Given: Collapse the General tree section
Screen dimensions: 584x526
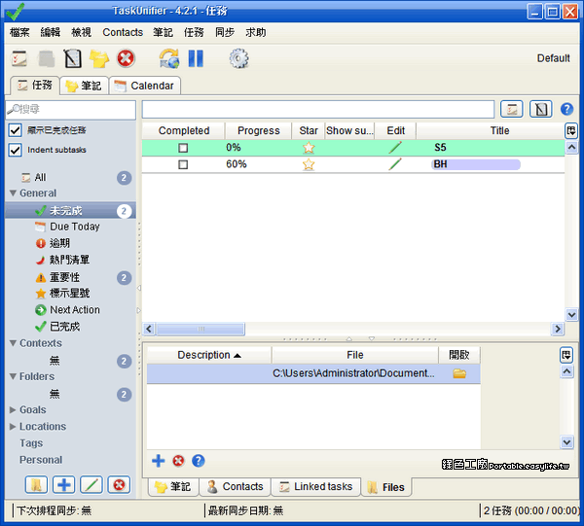Looking at the screenshot, I should 13,193.
